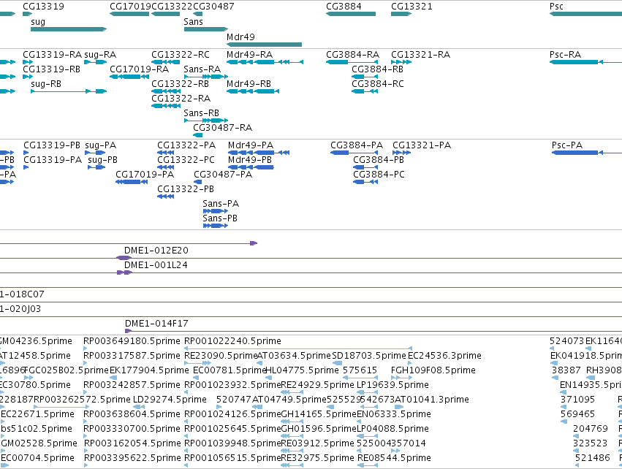This screenshot has width=622, height=469.
Task: Click the SD18703.5prime EST label
Action: [x=369, y=356]
